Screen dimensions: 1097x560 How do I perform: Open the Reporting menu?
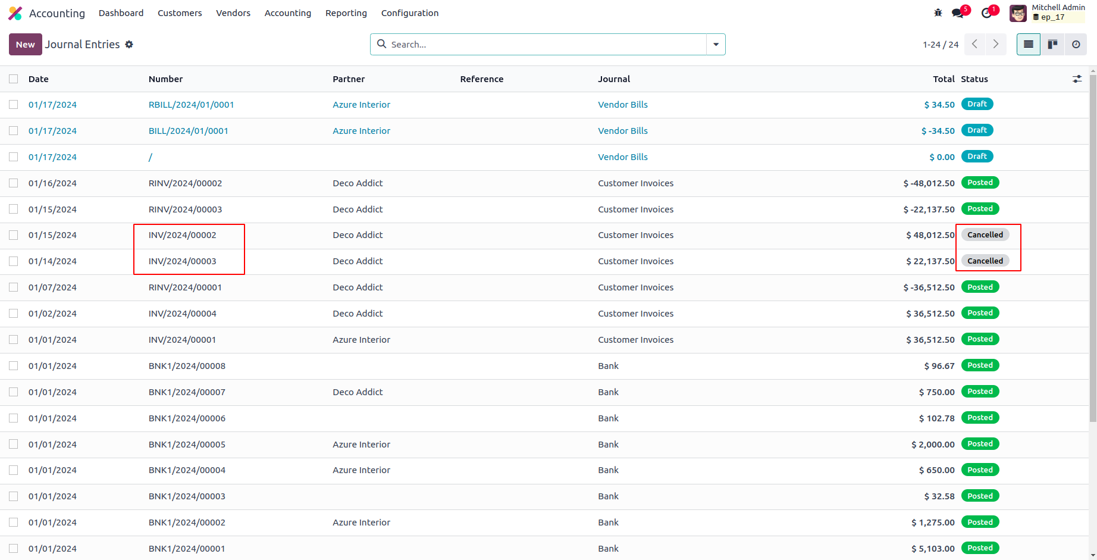coord(346,13)
